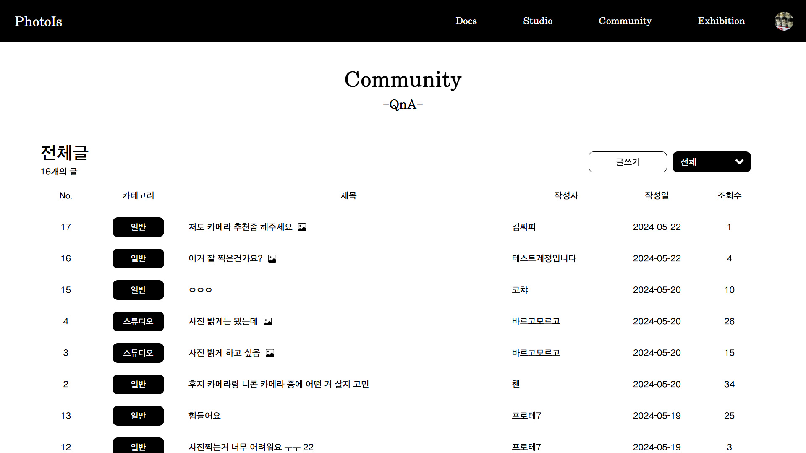Click image icon next to '사진 밝게 하고 싶음'
Image resolution: width=806 pixels, height=453 pixels.
(x=270, y=353)
